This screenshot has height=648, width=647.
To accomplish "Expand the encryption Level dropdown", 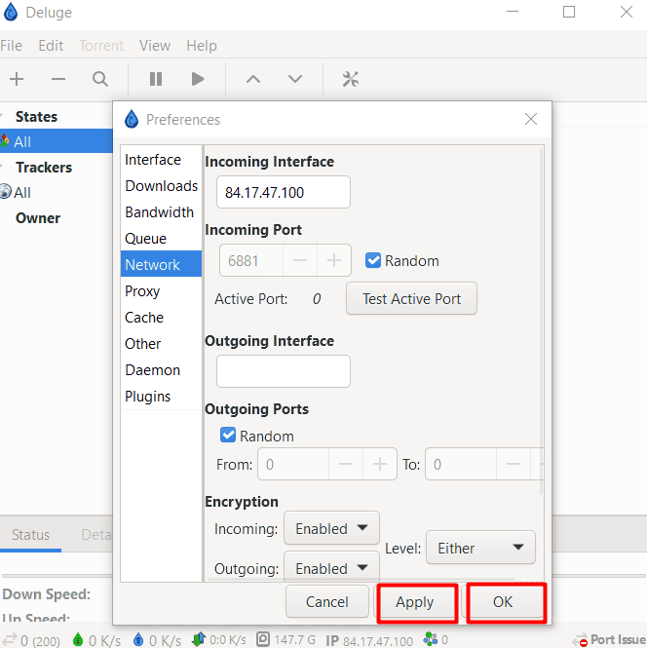I will (480, 548).
